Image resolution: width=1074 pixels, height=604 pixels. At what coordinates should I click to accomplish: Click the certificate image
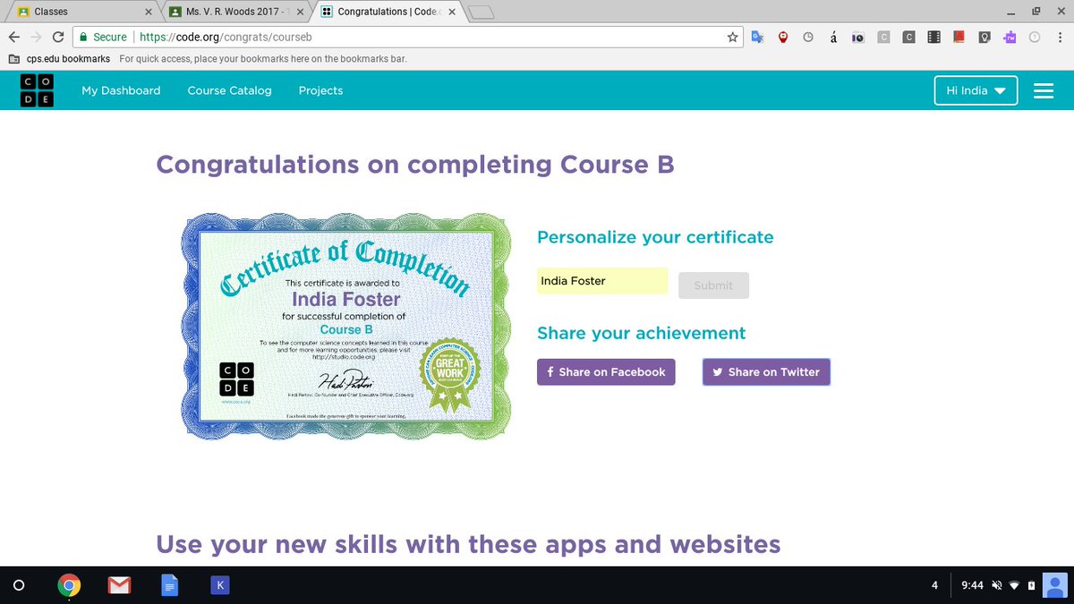345,327
